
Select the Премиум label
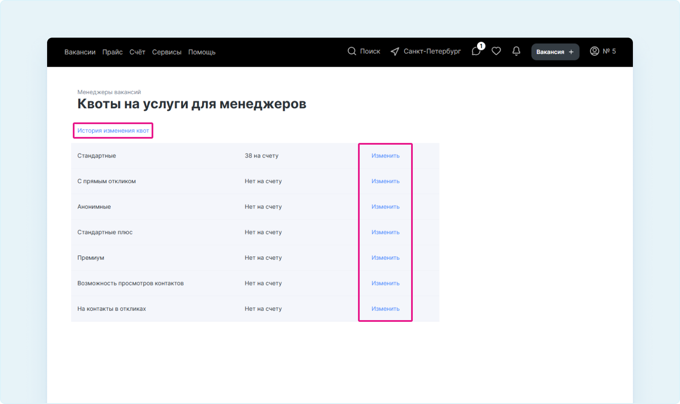pos(91,258)
